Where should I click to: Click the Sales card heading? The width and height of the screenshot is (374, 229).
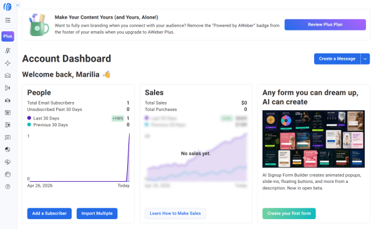pos(154,92)
